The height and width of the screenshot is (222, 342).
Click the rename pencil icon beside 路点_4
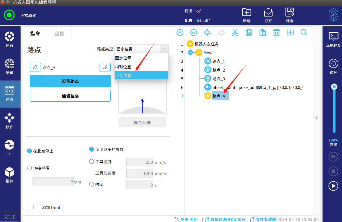pos(35,67)
